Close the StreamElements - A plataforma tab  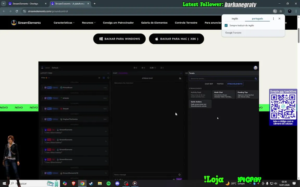coord(88,4)
